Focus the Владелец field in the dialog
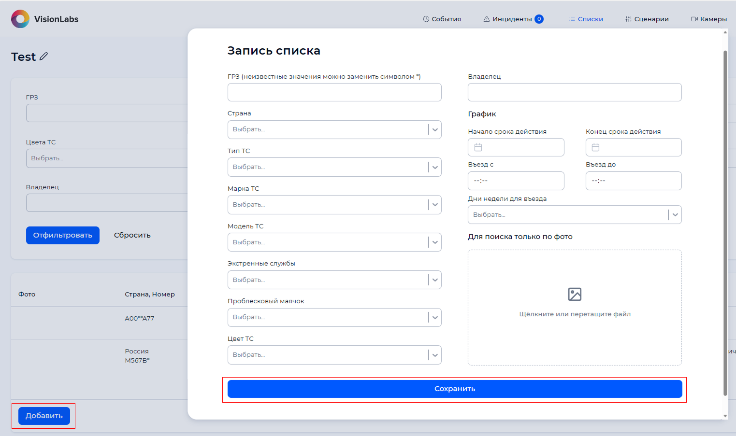Screen dimensions: 736x436 (x=575, y=92)
